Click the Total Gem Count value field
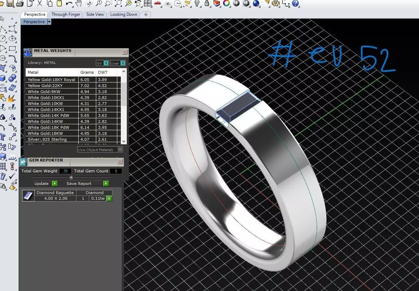The height and width of the screenshot is (291, 419). 116,171
